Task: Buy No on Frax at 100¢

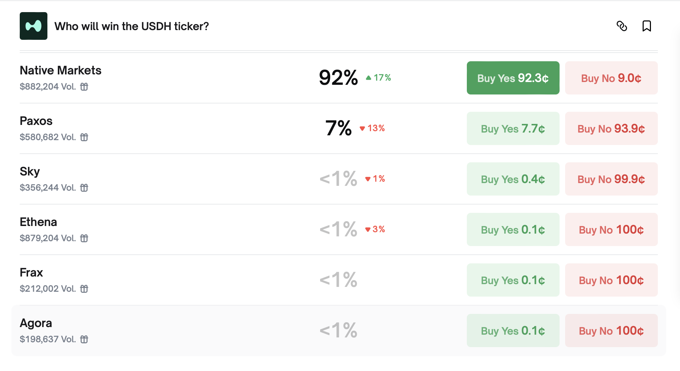Action: (x=611, y=280)
